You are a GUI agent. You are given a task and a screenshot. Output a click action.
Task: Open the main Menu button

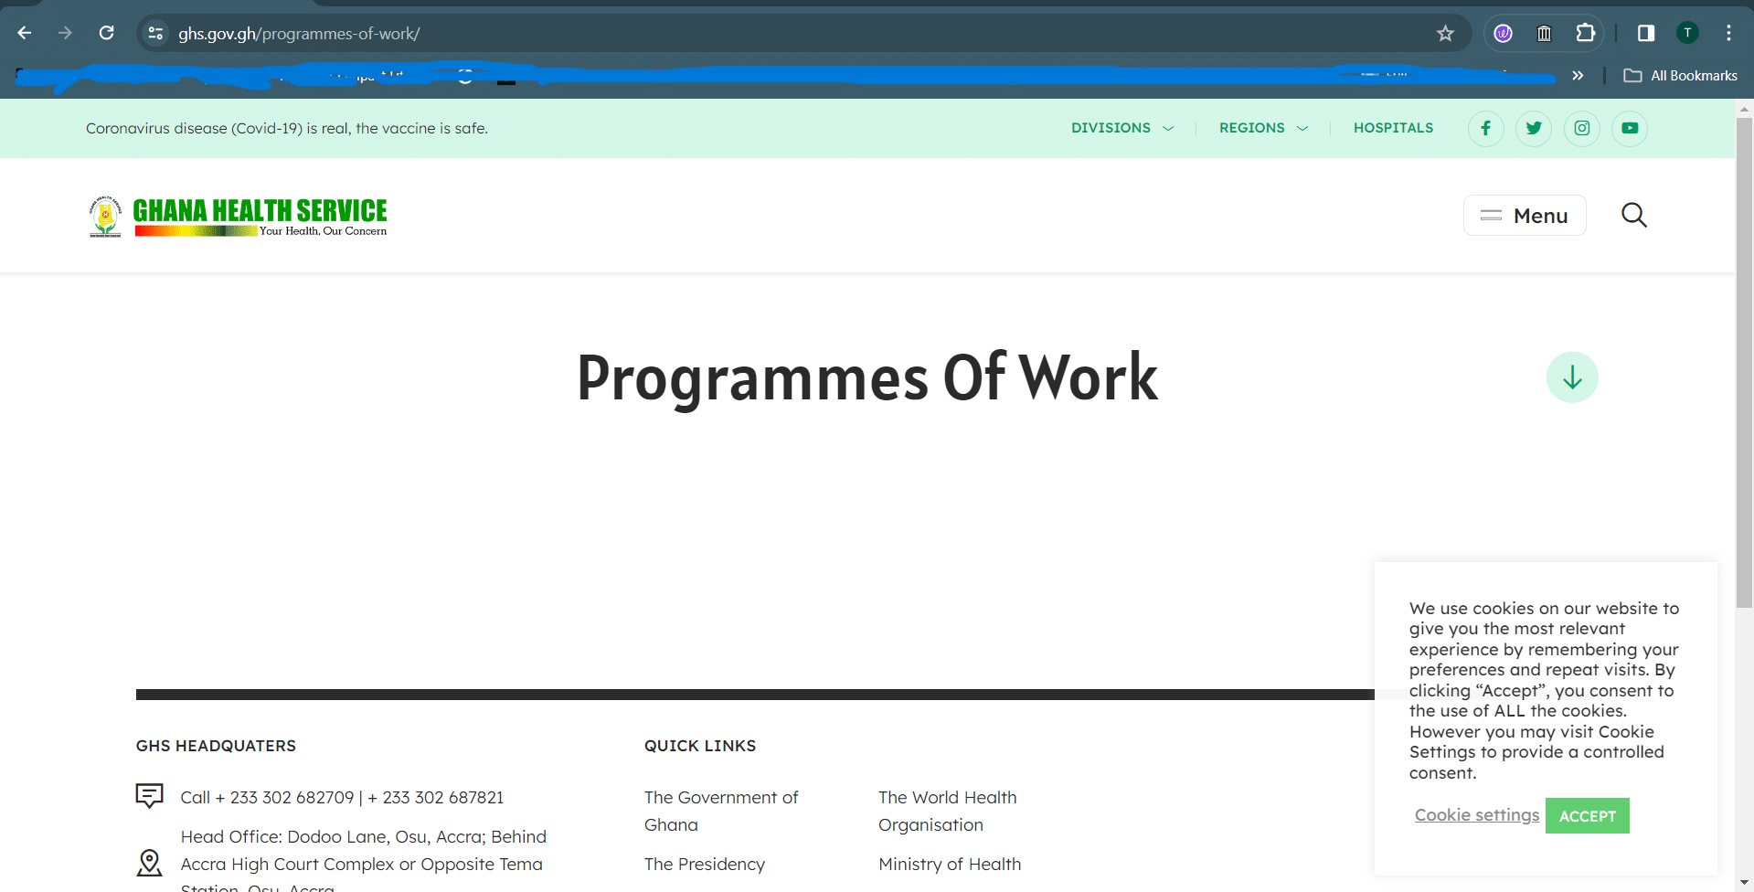1524,216
